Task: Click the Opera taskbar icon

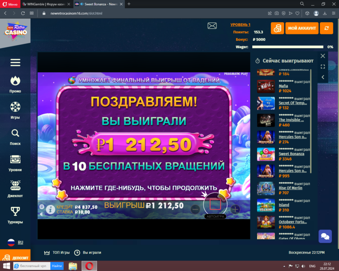Action: [x=89, y=266]
